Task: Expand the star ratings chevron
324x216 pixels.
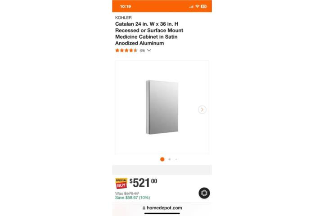Action: (x=149, y=50)
